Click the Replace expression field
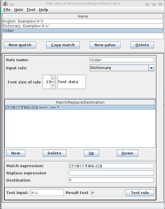The height and width of the screenshot is (209, 165). pyautogui.click(x=111, y=173)
